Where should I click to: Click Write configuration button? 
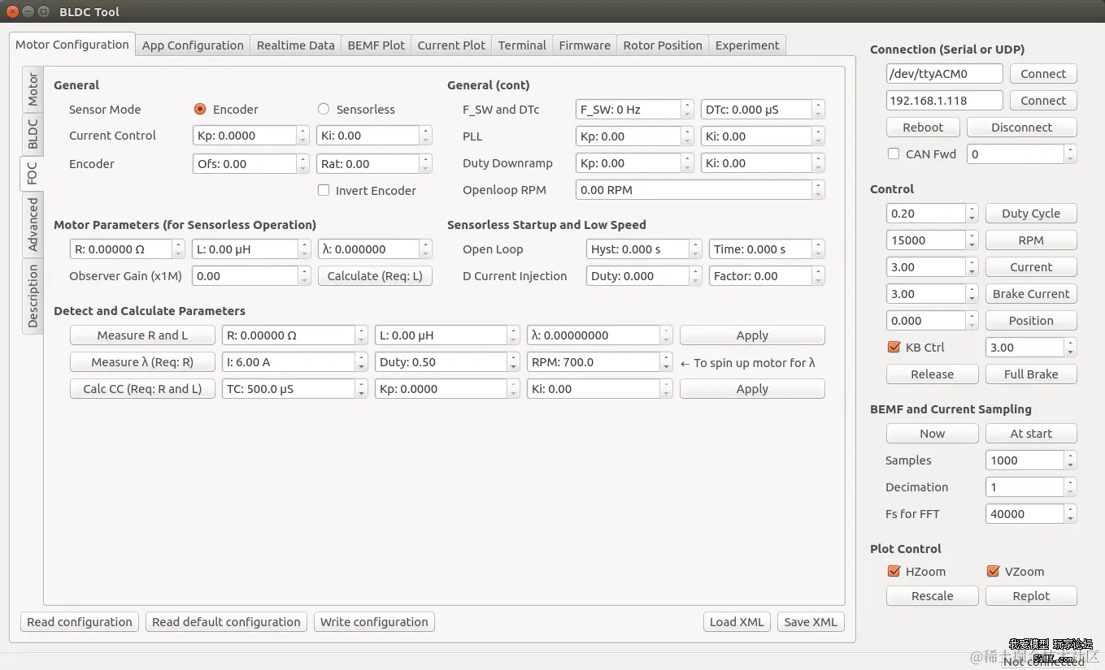[374, 622]
